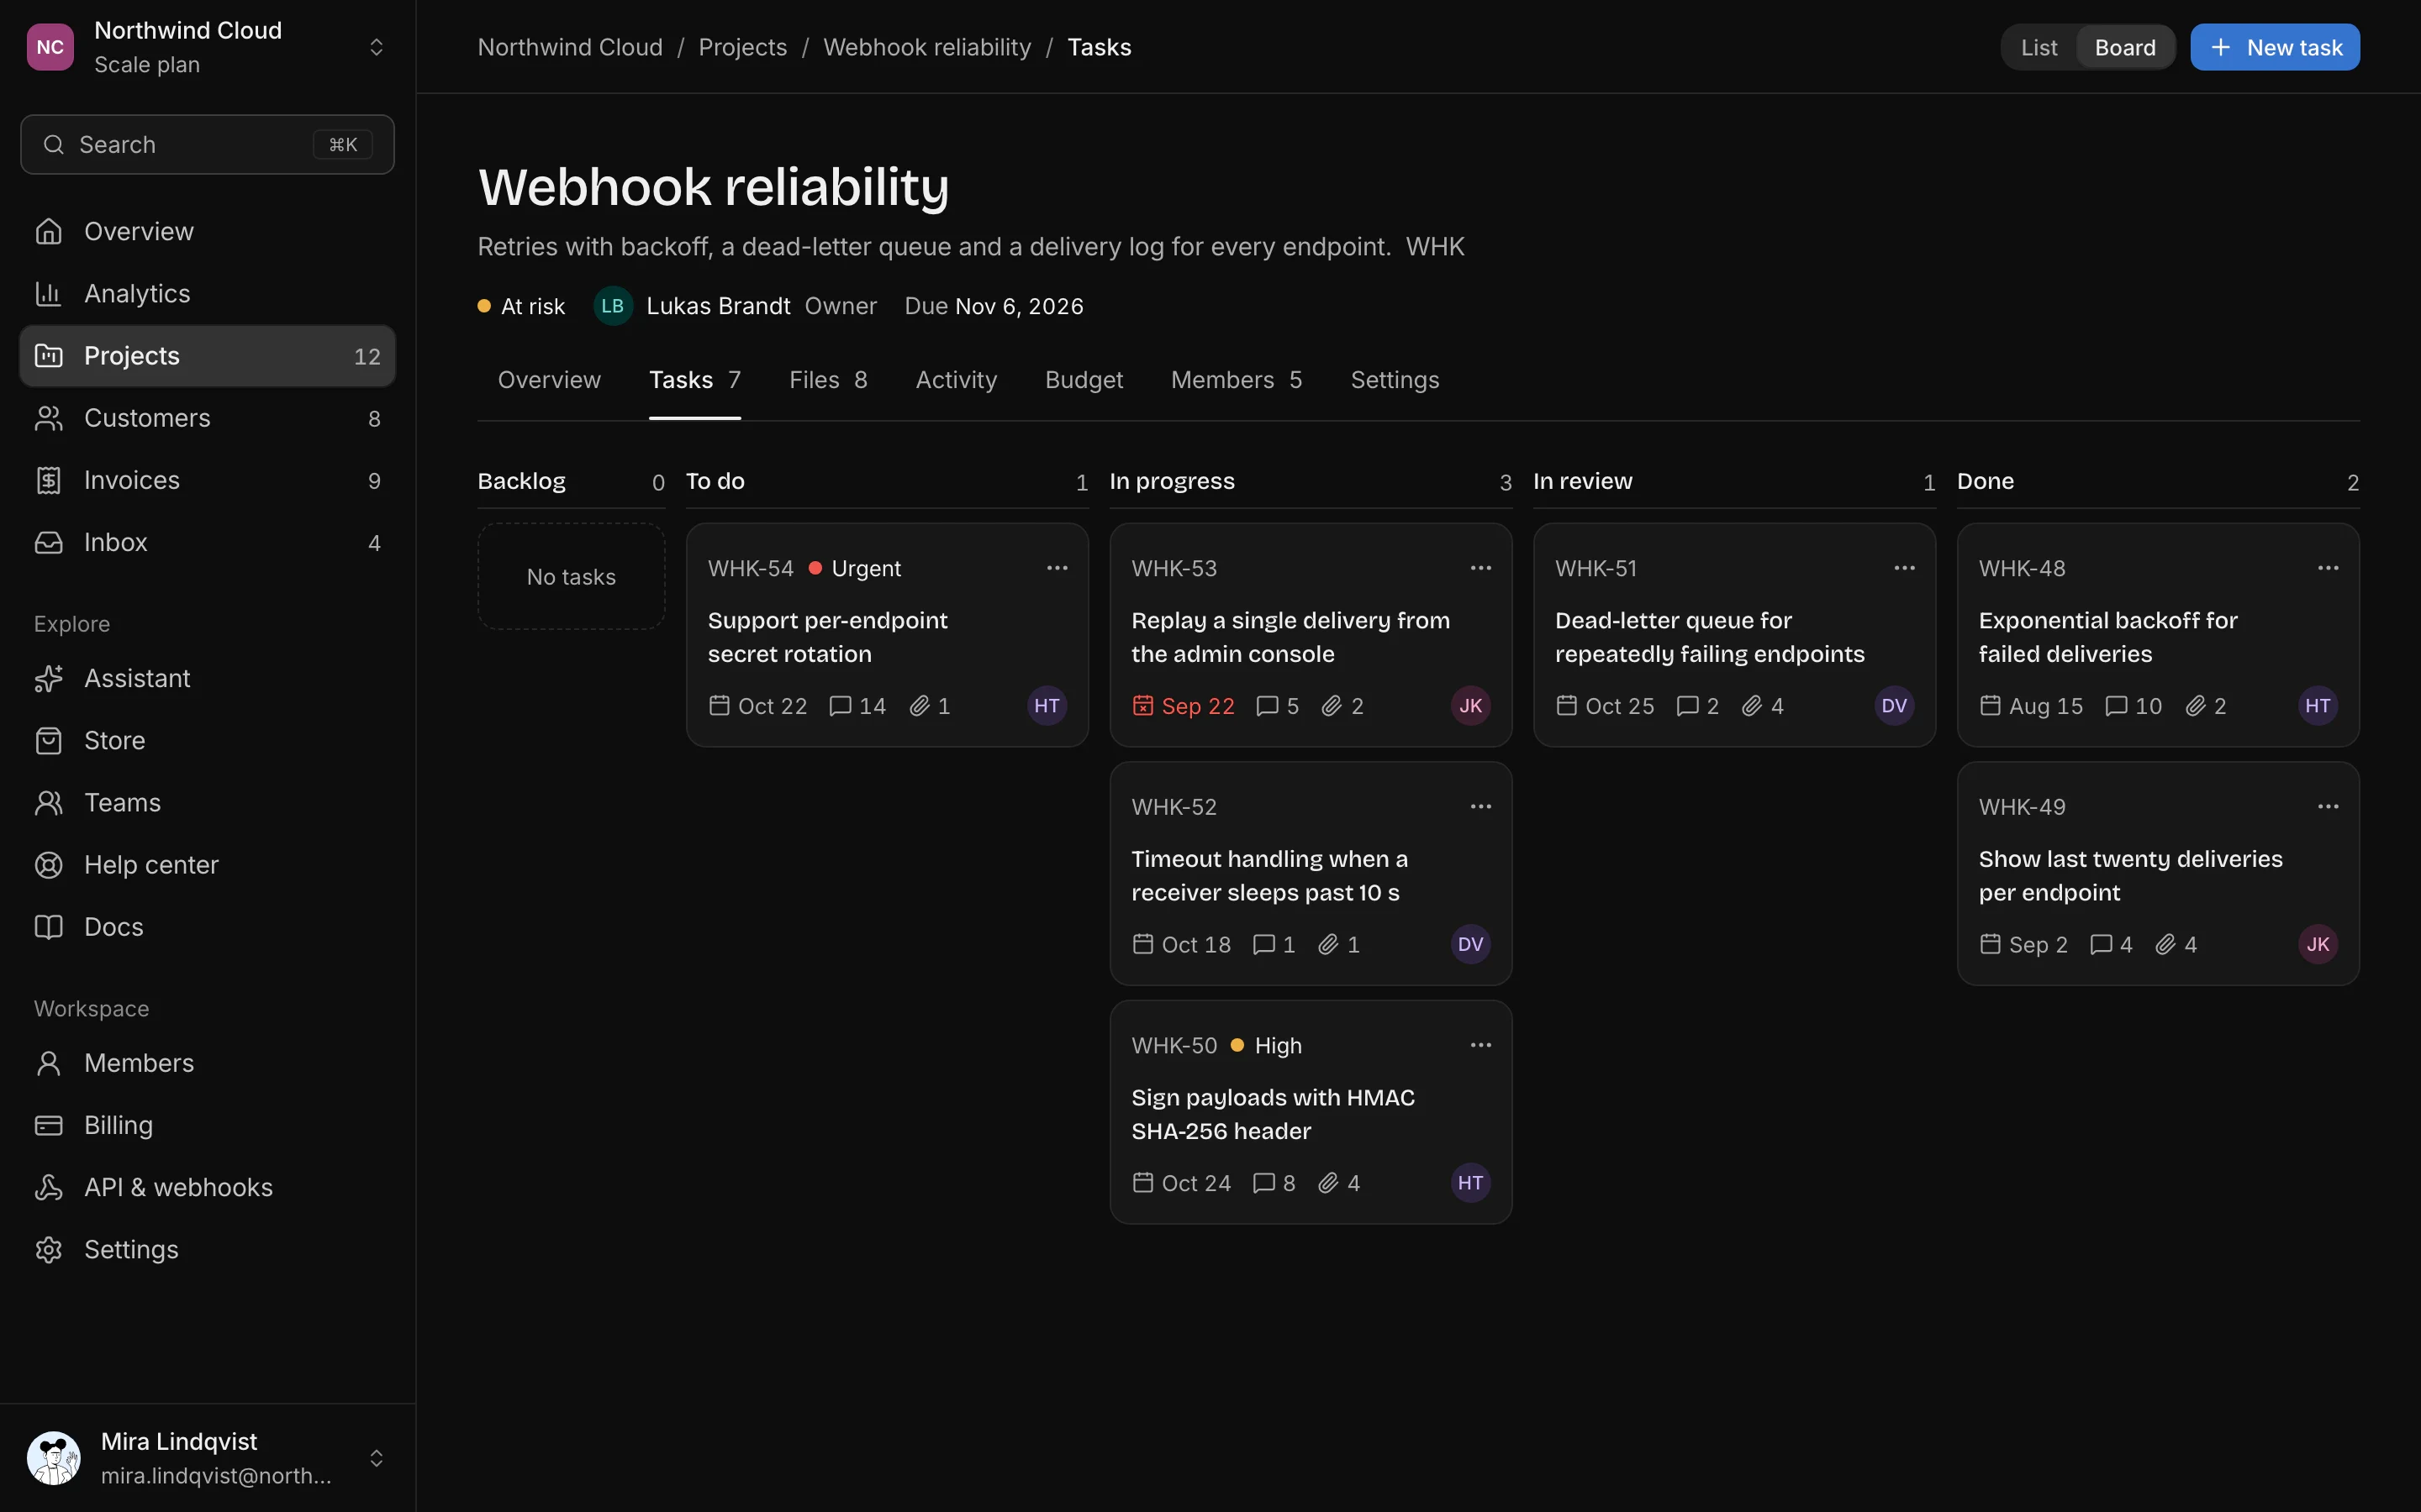The image size is (2421, 1512).
Task: Open more options on WHK-50 card
Action: (1480, 1045)
